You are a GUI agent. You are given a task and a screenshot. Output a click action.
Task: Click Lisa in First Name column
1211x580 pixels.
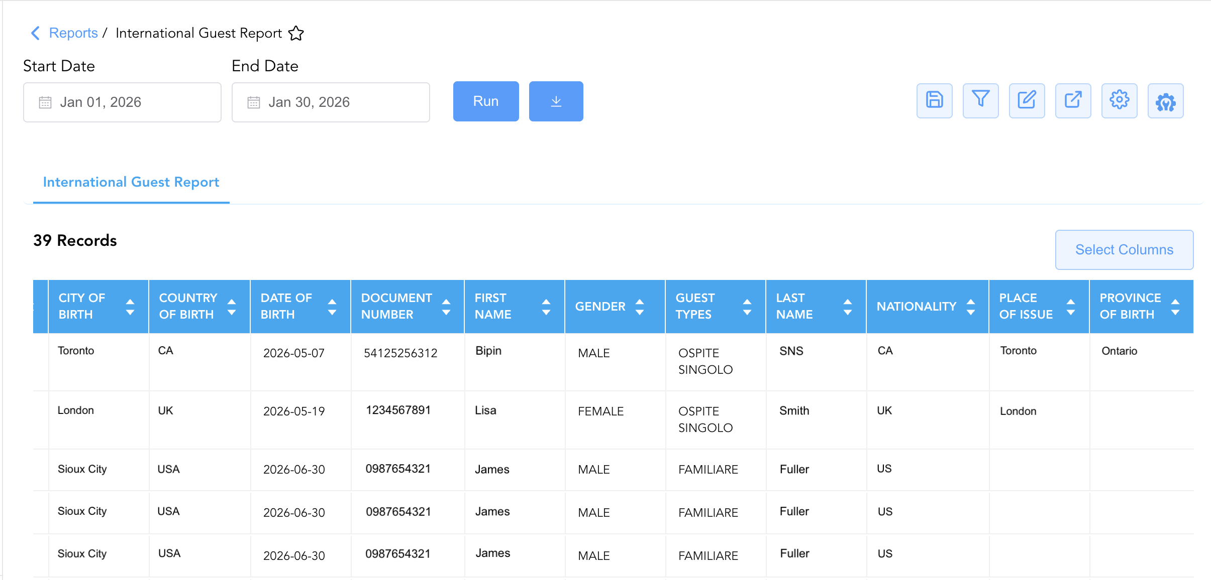coord(485,410)
